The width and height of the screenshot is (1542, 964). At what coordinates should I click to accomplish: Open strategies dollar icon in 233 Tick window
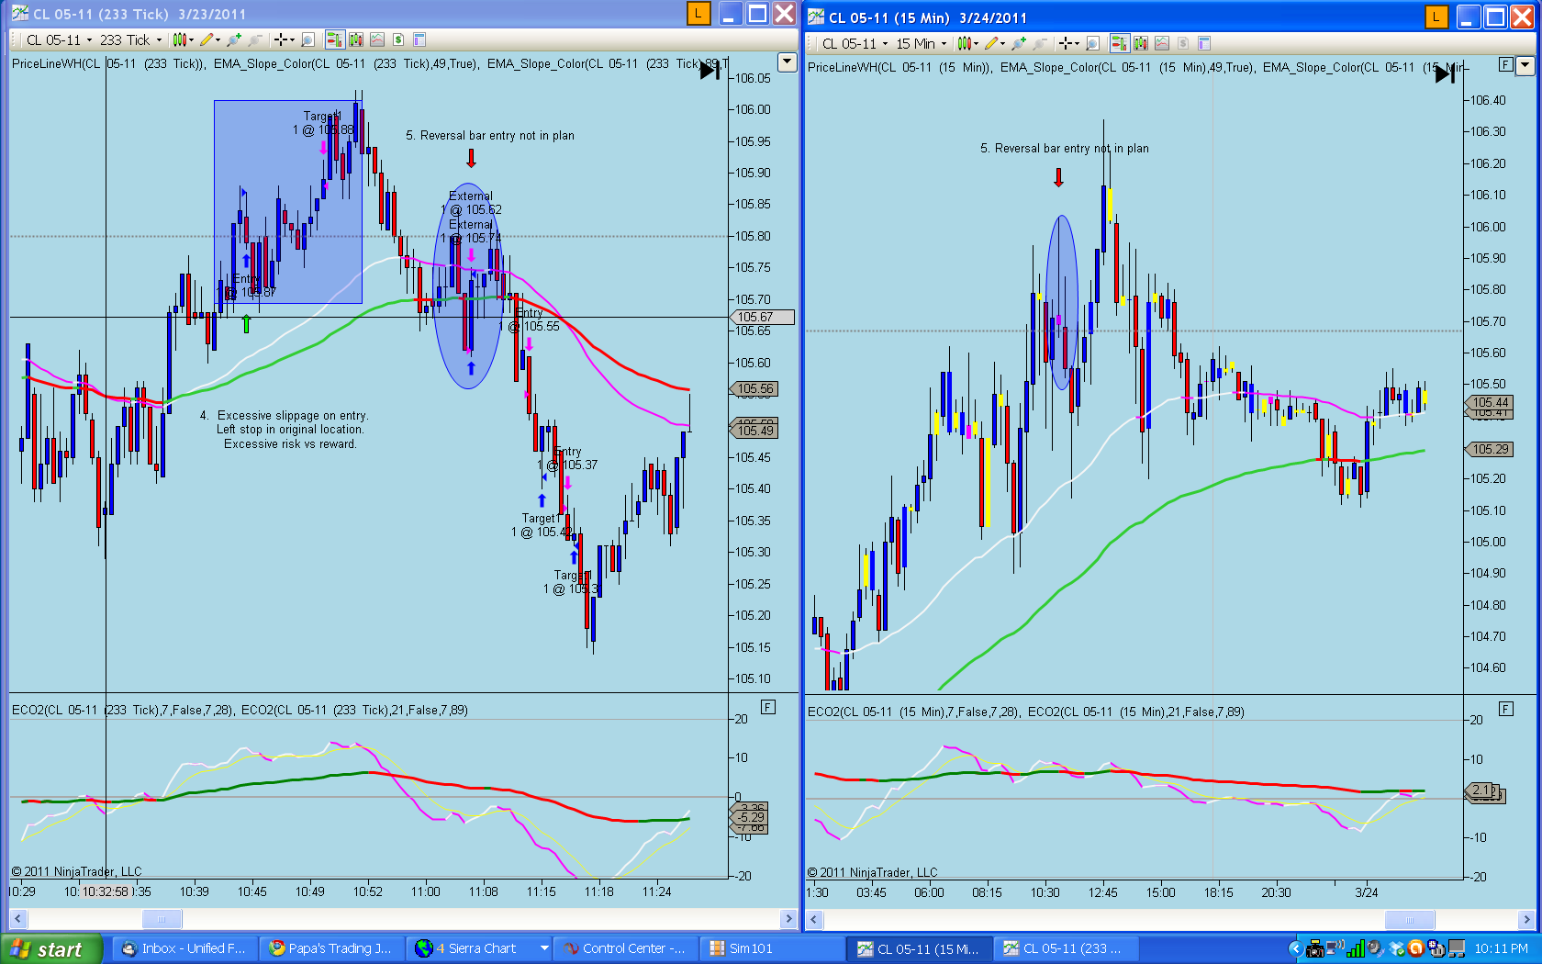(x=398, y=39)
